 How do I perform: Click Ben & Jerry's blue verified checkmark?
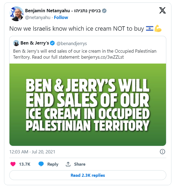coord(52,43)
